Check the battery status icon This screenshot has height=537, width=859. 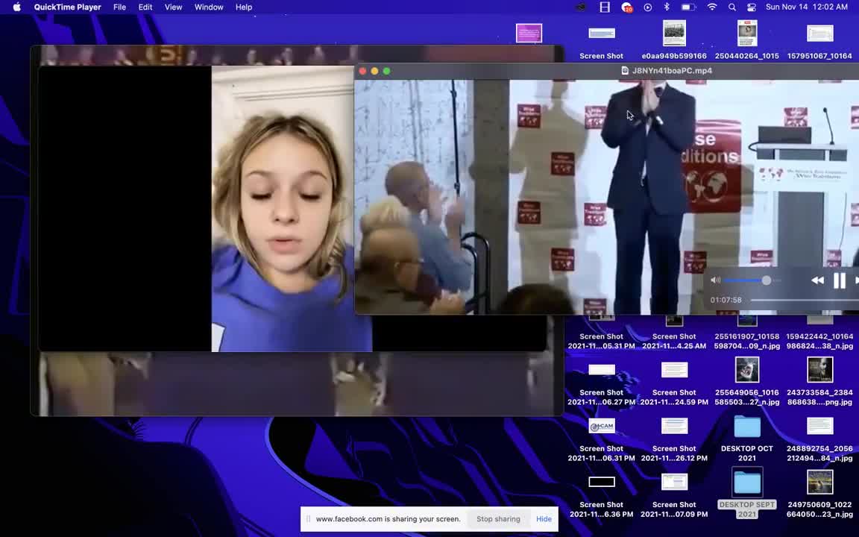coord(688,7)
